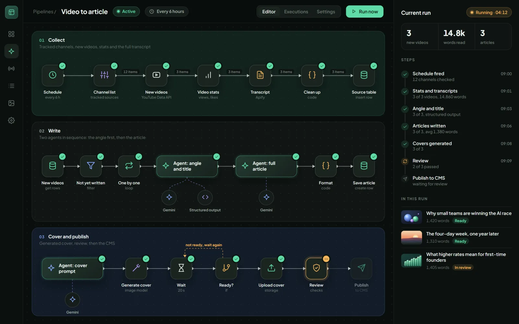Image resolution: width=519 pixels, height=324 pixels.
Task: Select the Wait 20 s node
Action: click(x=181, y=268)
